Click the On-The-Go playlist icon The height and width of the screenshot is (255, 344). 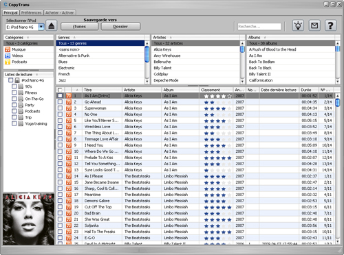(21, 99)
